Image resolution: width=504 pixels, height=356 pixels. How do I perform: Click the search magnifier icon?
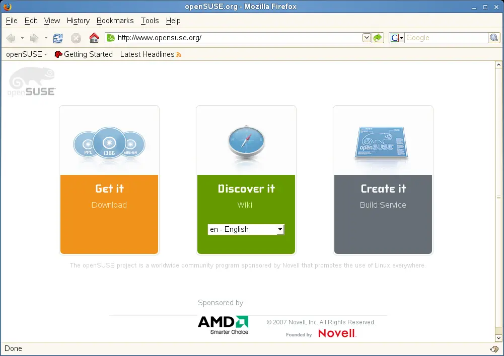[494, 38]
